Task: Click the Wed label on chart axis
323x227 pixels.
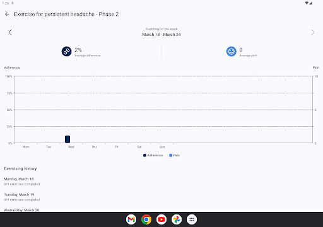Action: (x=71, y=147)
